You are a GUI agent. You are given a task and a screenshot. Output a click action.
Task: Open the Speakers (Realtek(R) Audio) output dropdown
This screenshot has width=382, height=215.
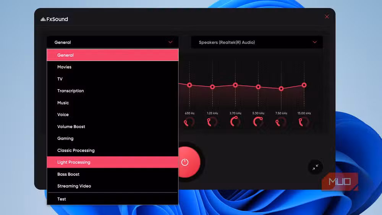(x=257, y=42)
